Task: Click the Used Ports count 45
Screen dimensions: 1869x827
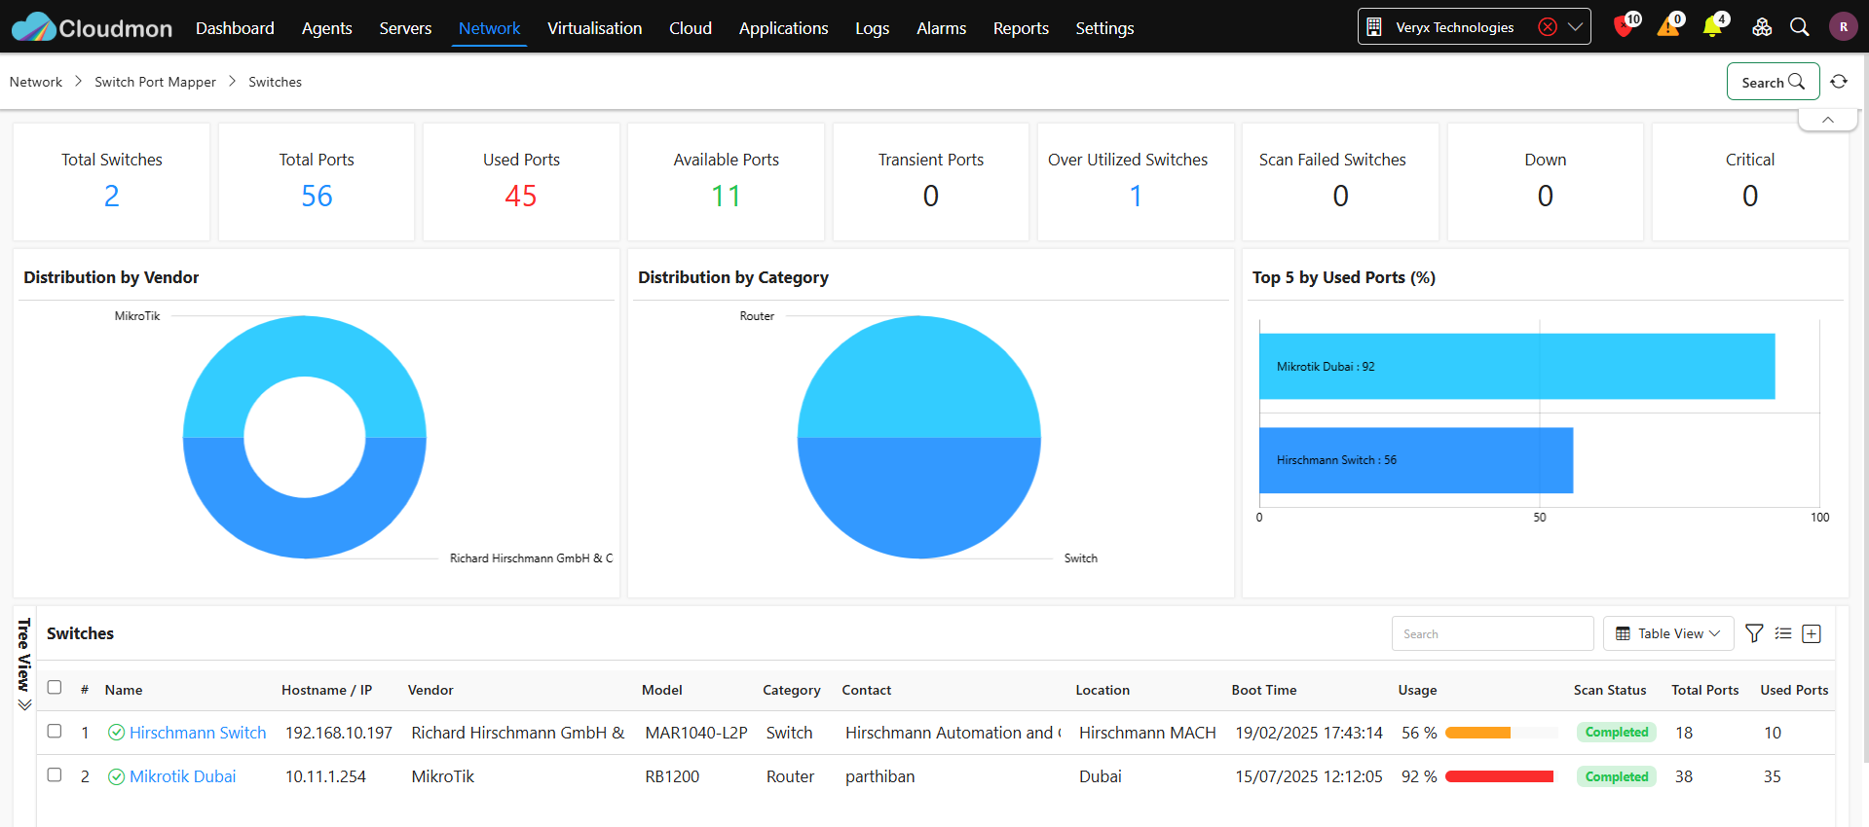Action: [x=521, y=196]
